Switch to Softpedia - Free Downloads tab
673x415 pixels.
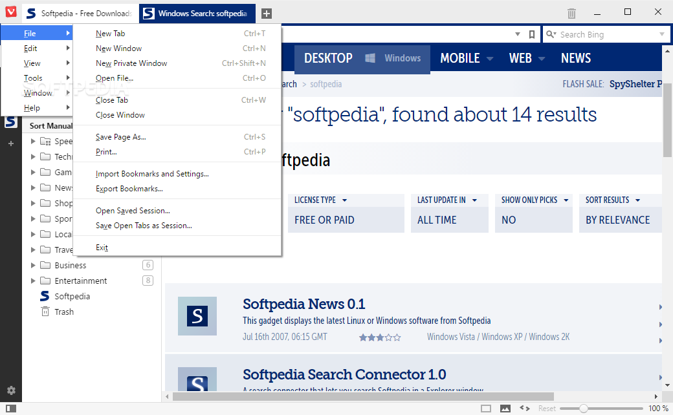[80, 14]
